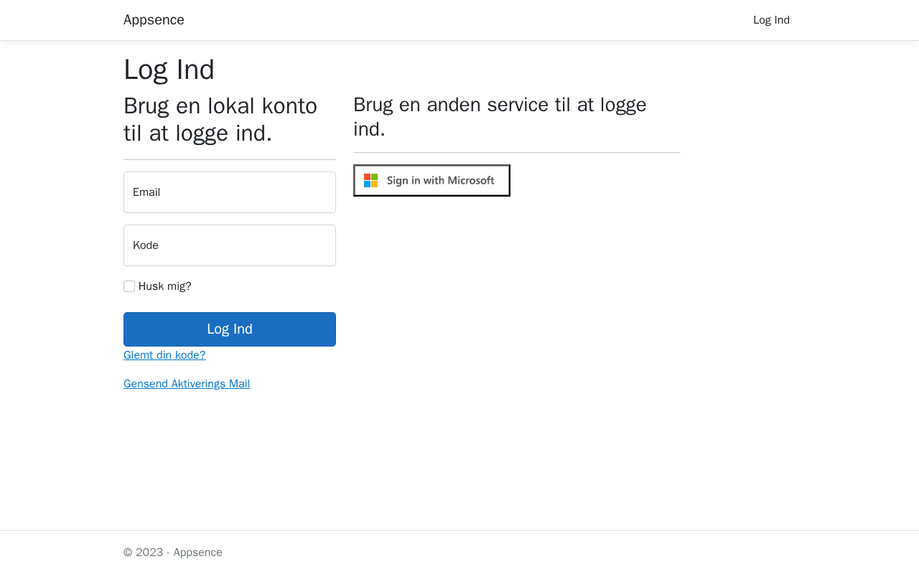
Task: Click Gensend Aktiverings Mail link
Action: click(x=187, y=384)
